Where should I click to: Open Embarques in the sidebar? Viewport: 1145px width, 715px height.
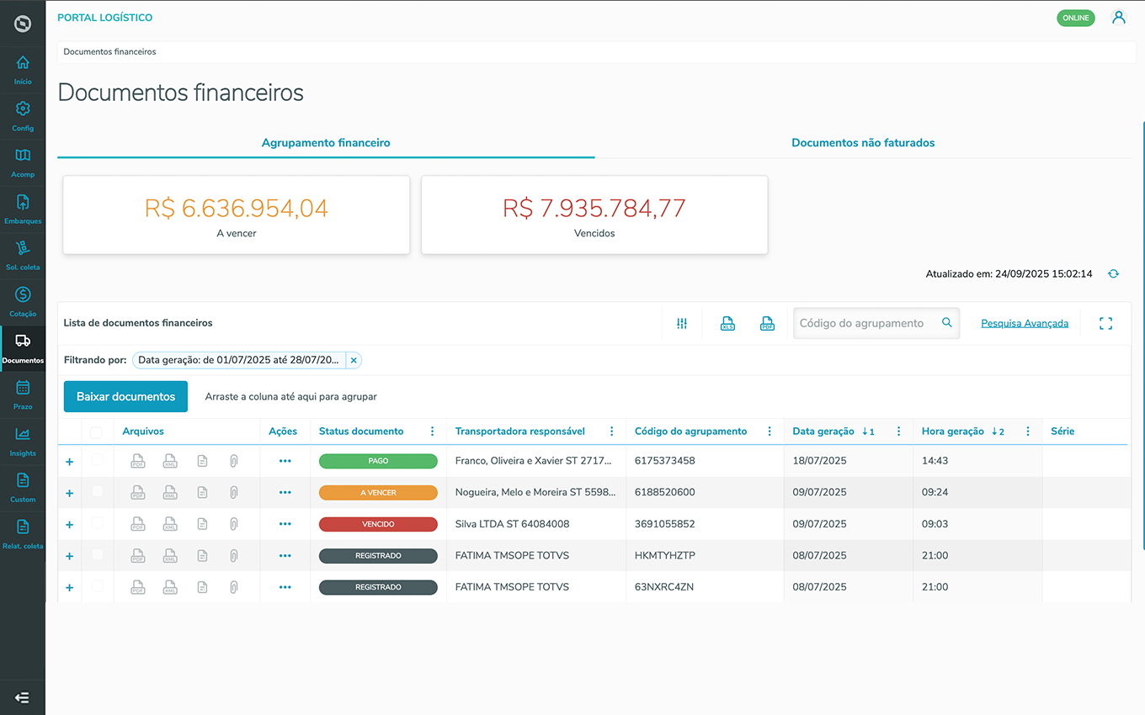point(23,209)
